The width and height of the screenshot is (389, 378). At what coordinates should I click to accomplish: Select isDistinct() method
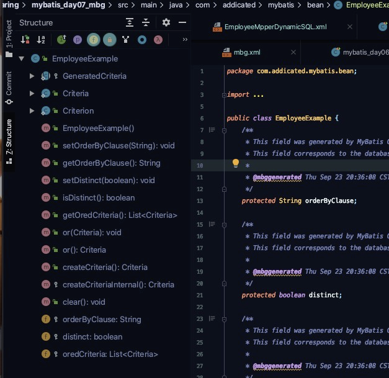[99, 198]
